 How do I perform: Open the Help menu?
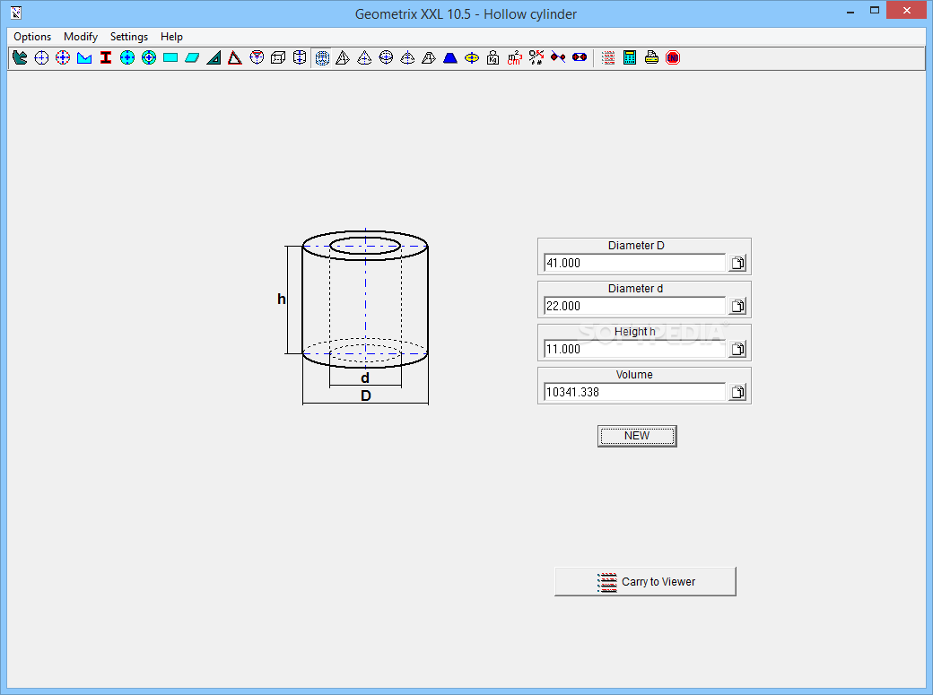(171, 37)
